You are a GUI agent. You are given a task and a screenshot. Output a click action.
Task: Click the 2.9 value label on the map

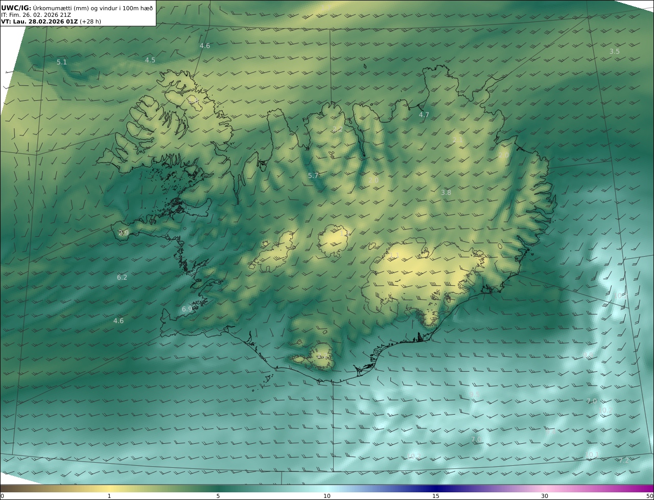tap(124, 233)
